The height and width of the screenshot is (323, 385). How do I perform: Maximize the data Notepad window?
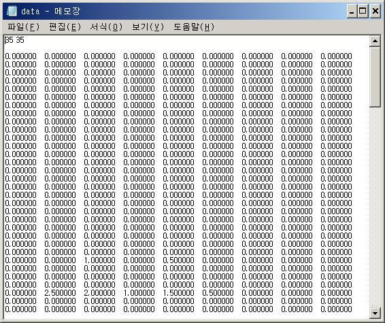(x=363, y=11)
